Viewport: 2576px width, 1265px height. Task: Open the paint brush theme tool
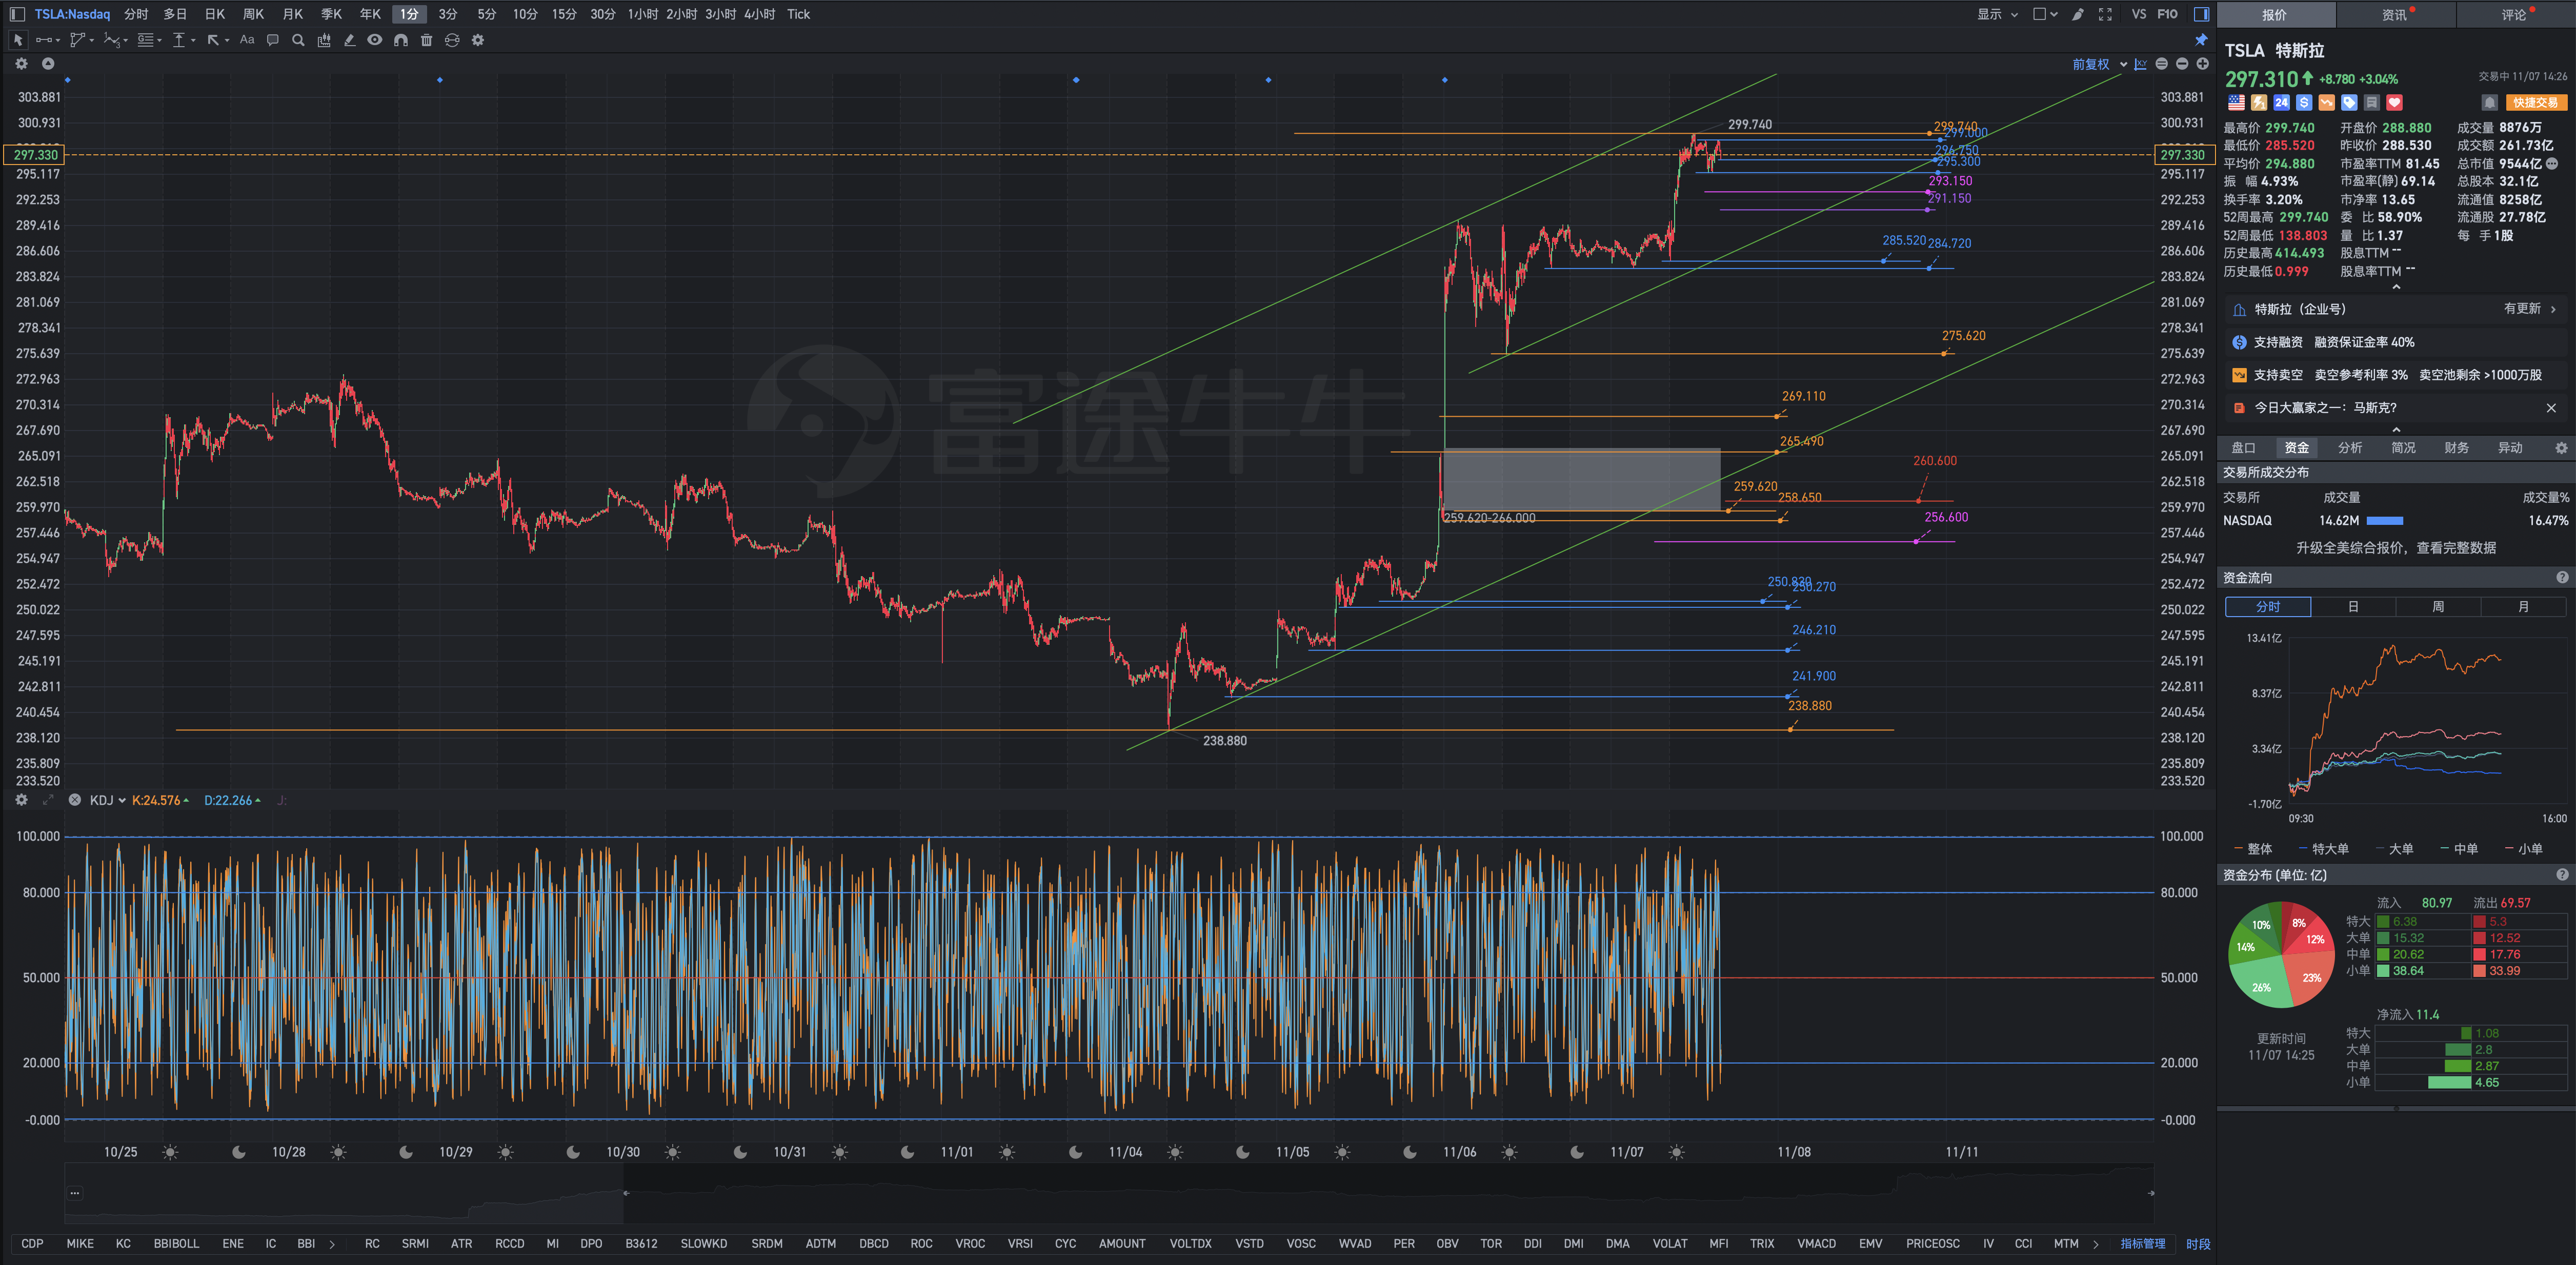coord(2078,14)
